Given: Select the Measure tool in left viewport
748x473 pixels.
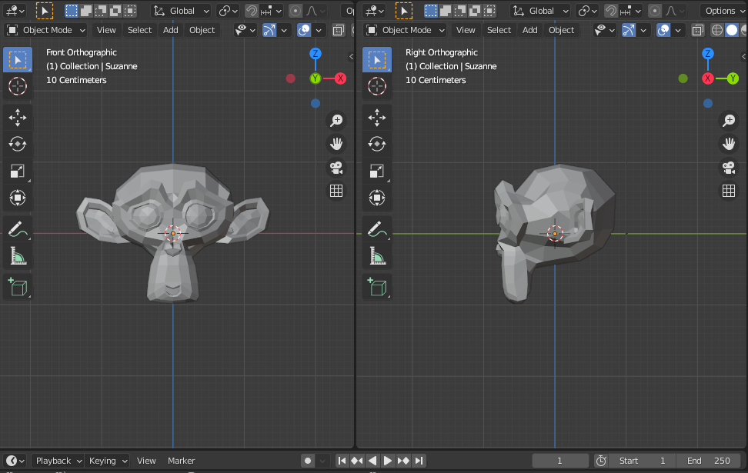Looking at the screenshot, I should pos(18,255).
